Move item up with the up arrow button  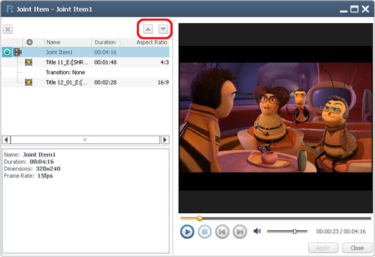148,29
